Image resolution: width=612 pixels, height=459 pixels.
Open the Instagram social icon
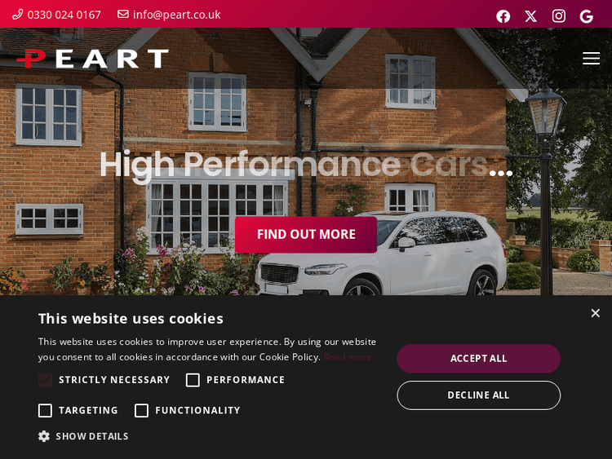pyautogui.click(x=558, y=16)
